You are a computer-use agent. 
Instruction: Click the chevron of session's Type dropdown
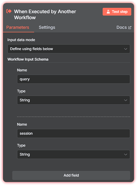[x=126, y=154]
